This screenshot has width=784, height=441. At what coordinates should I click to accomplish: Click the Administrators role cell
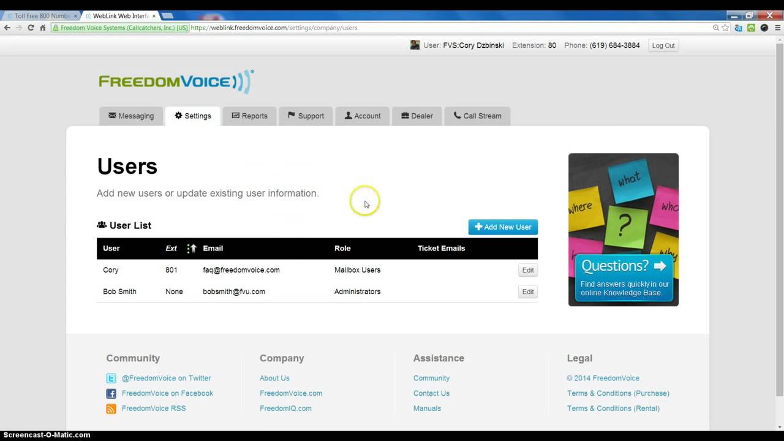(357, 292)
